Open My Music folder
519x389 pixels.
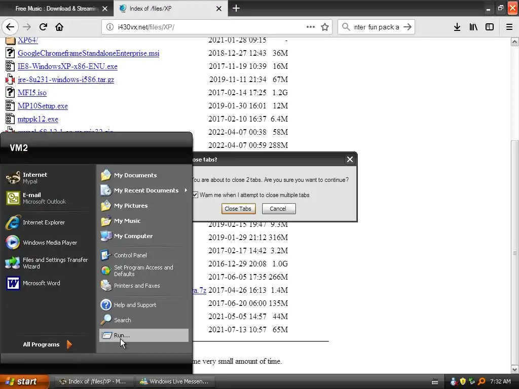click(x=144, y=221)
